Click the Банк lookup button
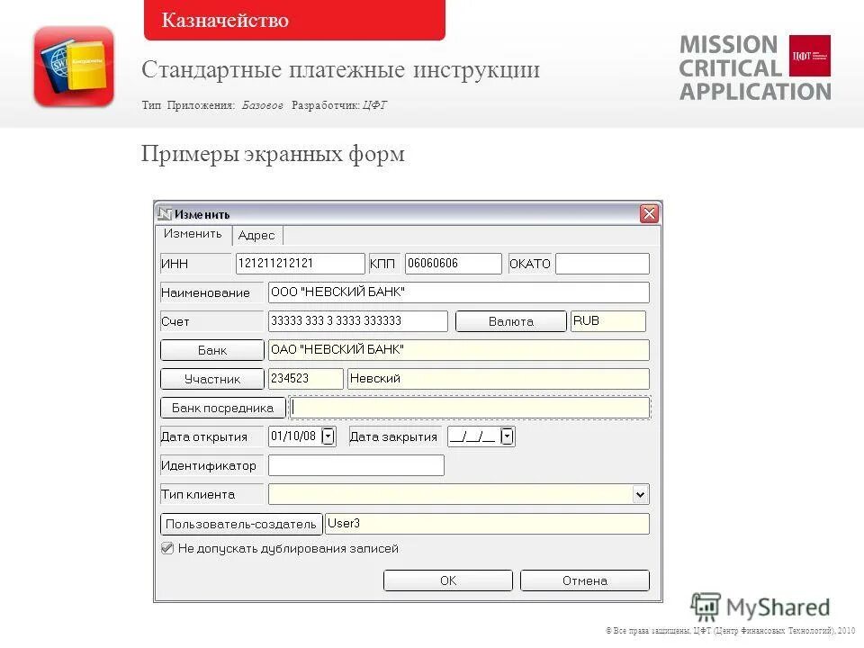This screenshot has width=864, height=648. coord(211,349)
